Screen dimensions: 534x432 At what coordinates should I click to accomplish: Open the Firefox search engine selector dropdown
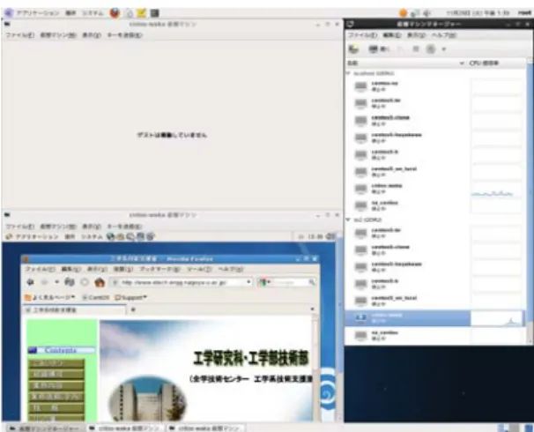(x=264, y=282)
